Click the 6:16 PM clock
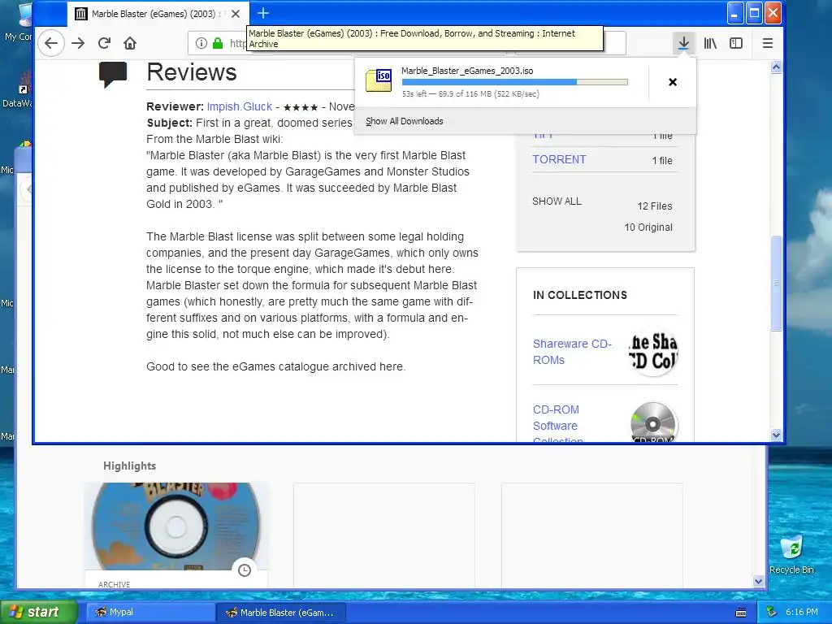Viewport: 832px width, 624px height. [x=802, y=613]
